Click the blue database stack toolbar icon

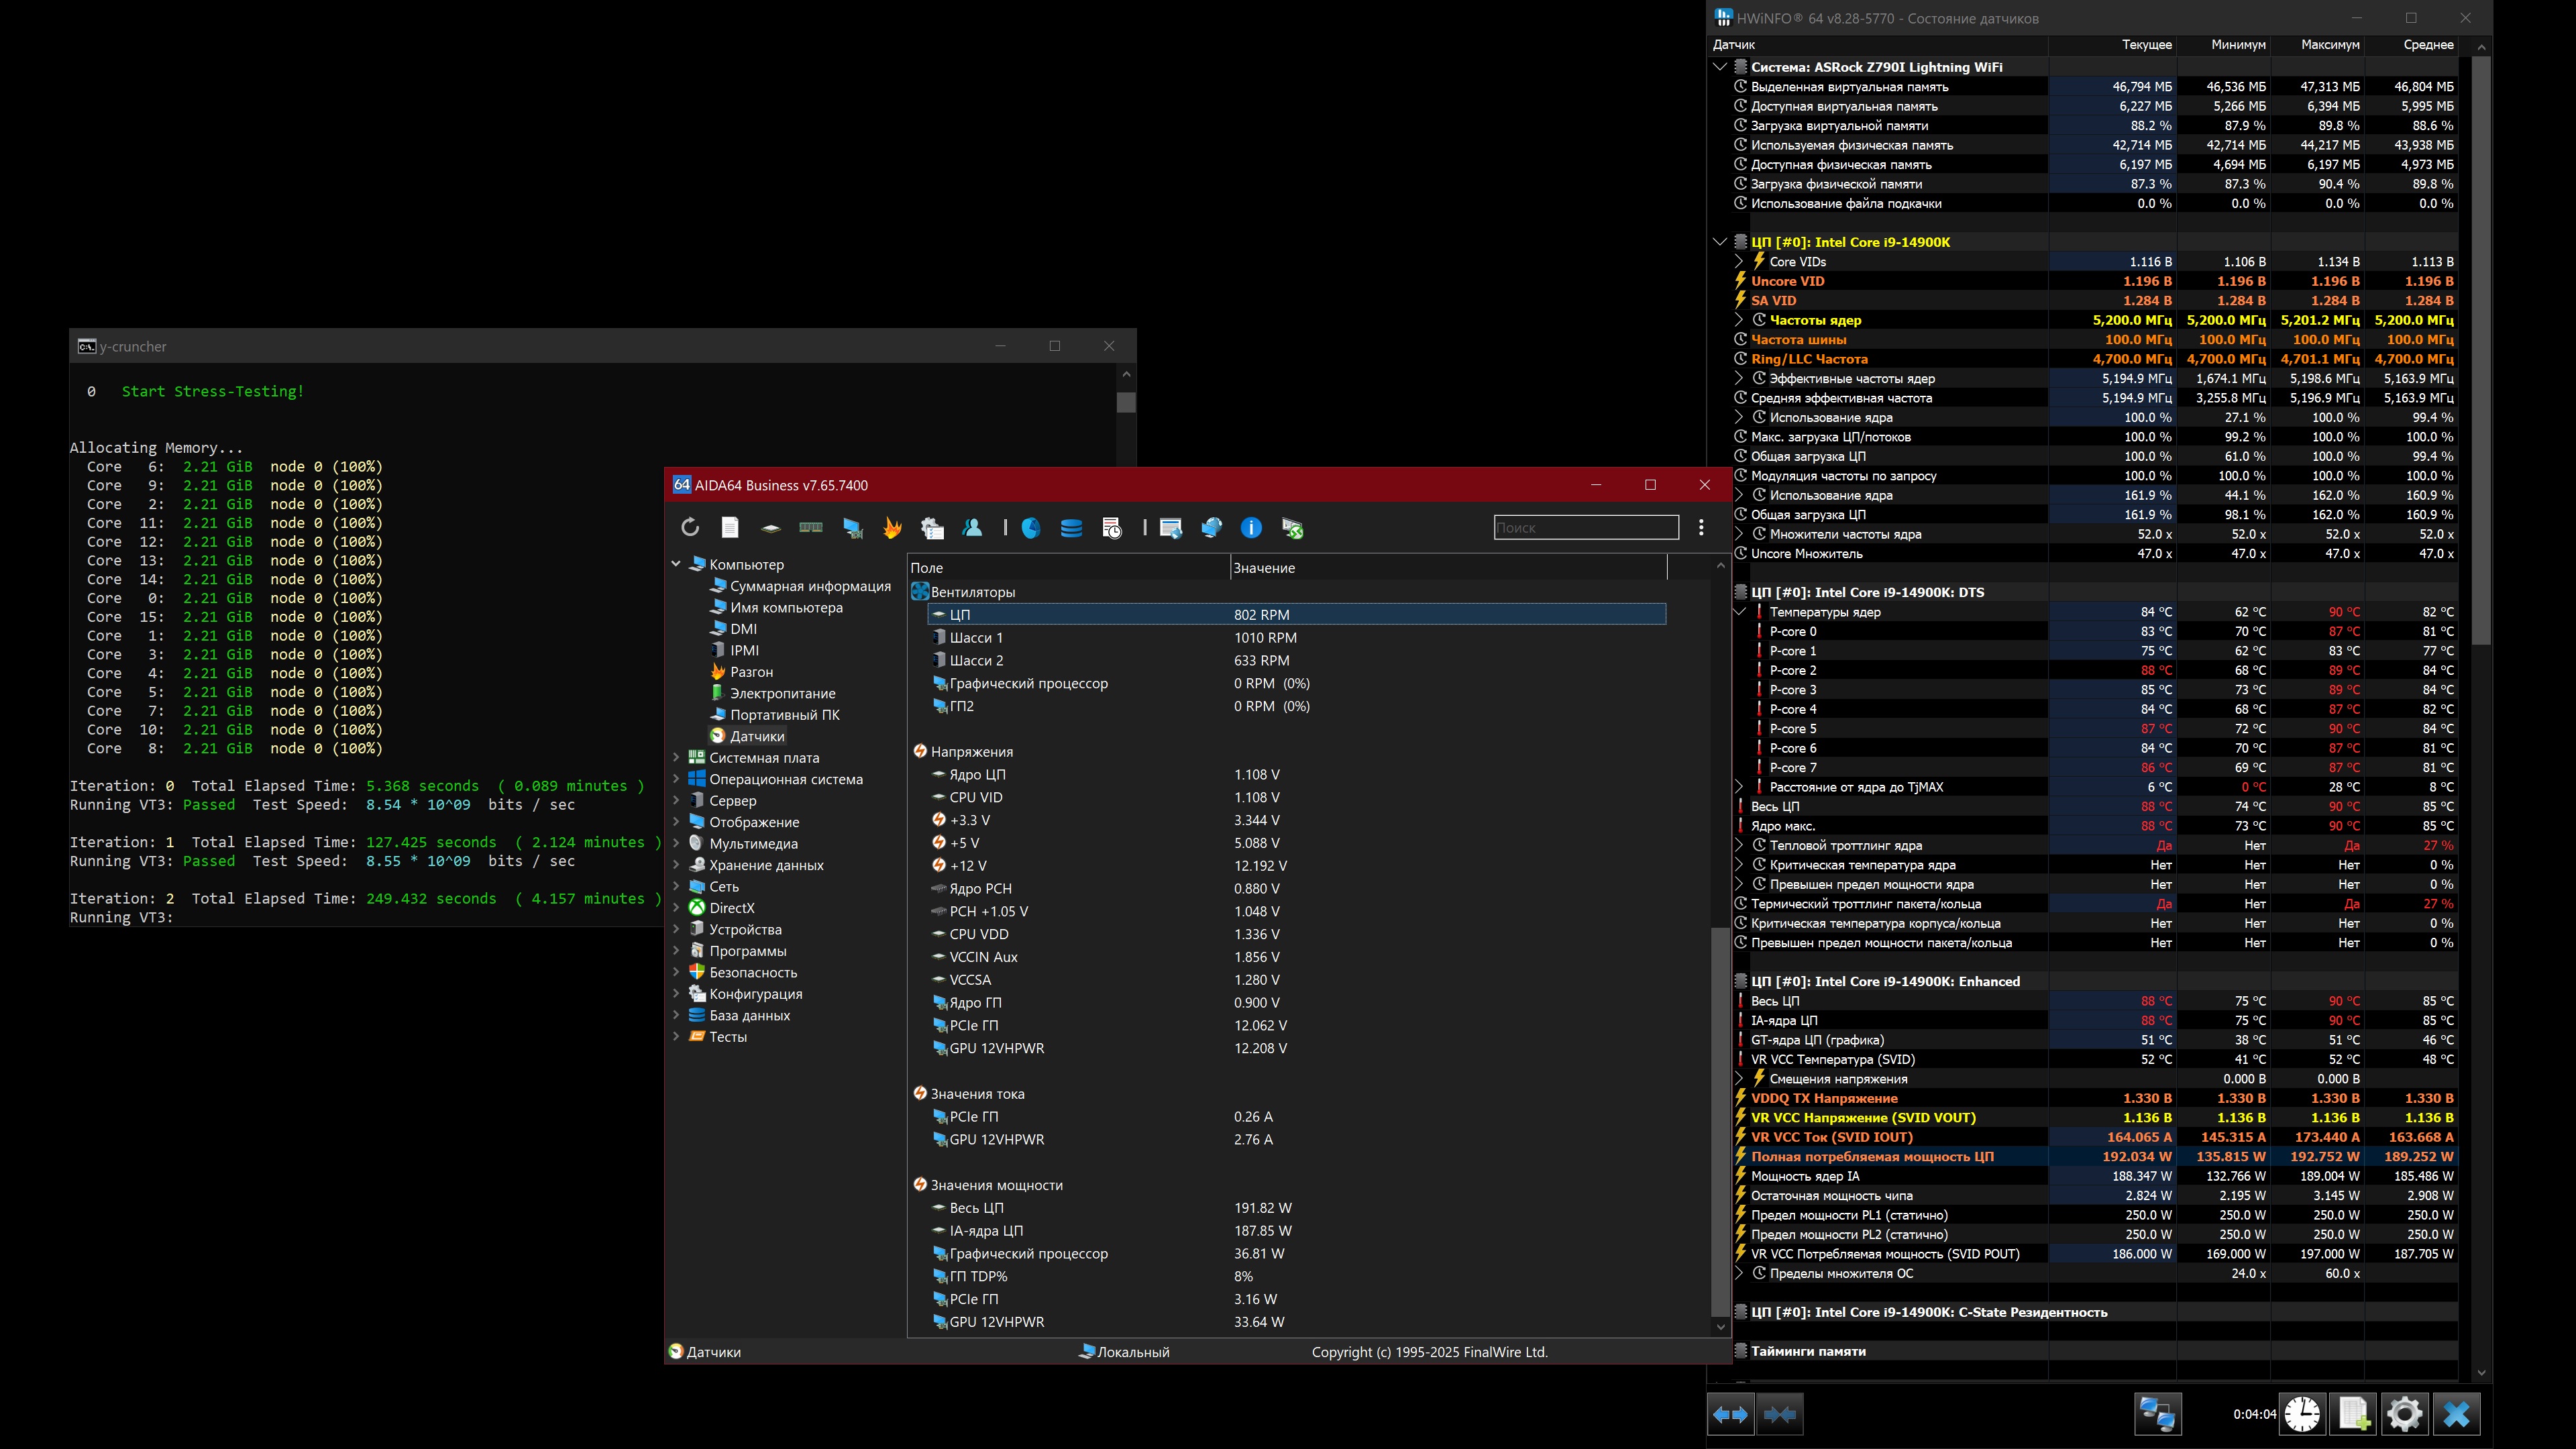tap(1071, 528)
